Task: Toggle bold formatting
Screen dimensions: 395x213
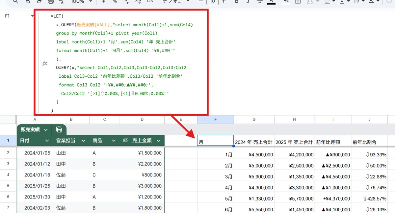Action: (237, 2)
